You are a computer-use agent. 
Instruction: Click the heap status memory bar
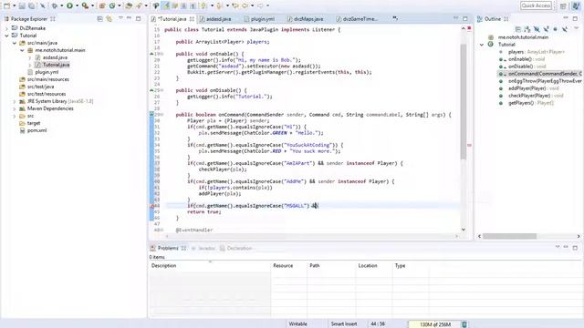pos(435,324)
